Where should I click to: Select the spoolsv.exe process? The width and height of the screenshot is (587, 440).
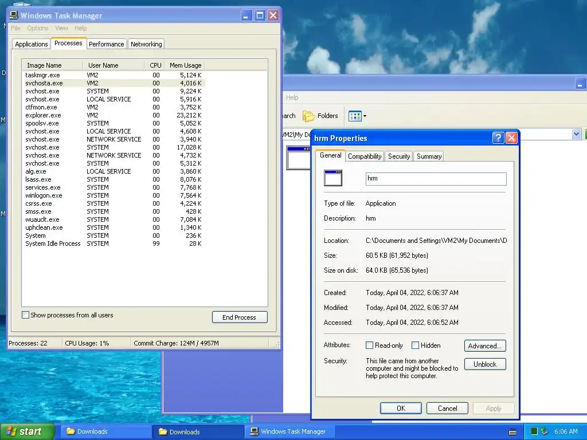(114, 124)
